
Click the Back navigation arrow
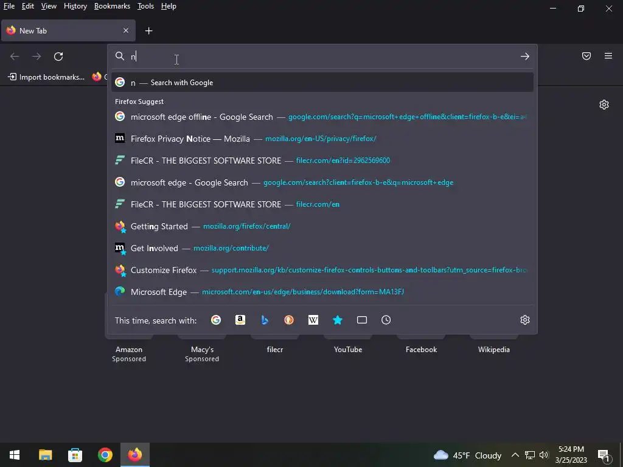(x=15, y=57)
